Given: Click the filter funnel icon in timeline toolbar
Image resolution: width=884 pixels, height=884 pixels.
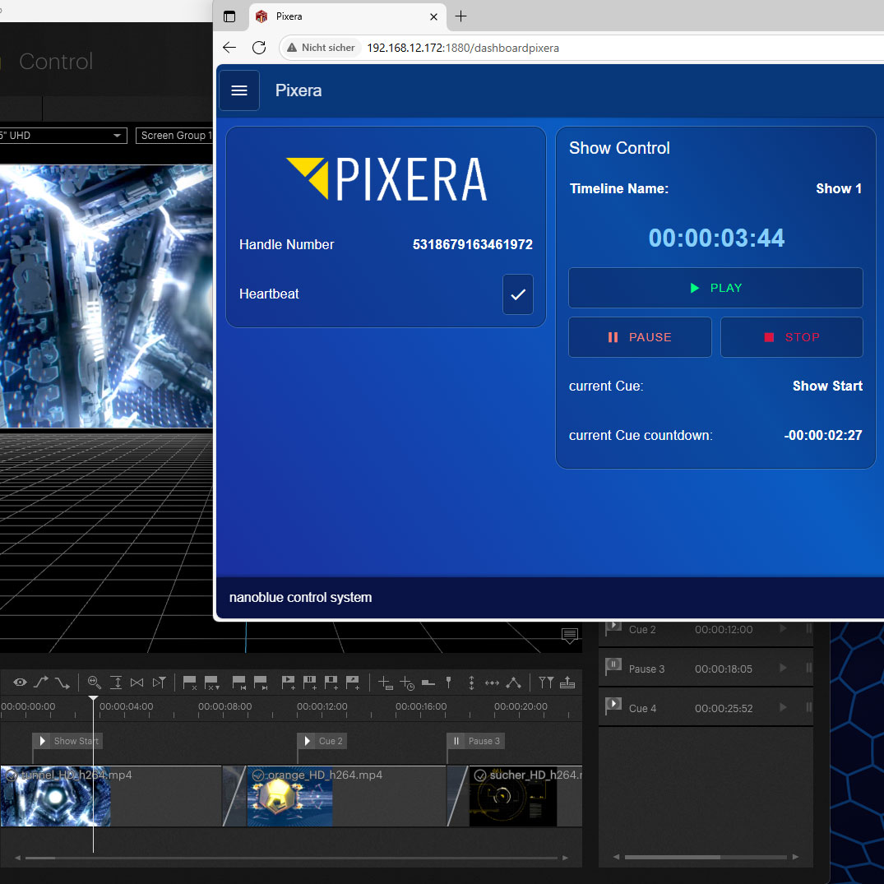Looking at the screenshot, I should 546,683.
